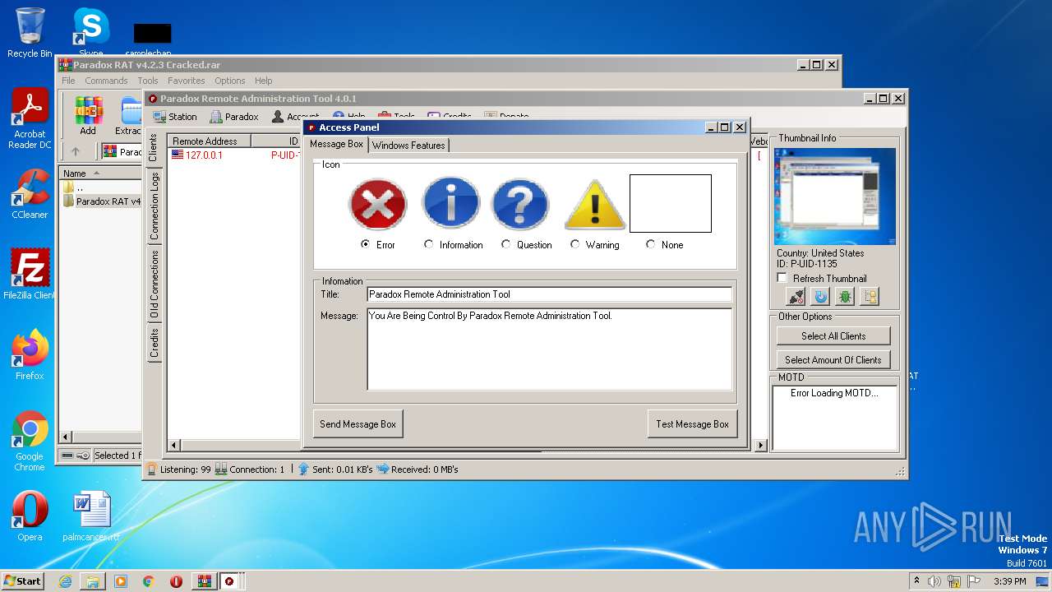Open Recycle Bin desktop icon
1052x592 pixels.
30,33
